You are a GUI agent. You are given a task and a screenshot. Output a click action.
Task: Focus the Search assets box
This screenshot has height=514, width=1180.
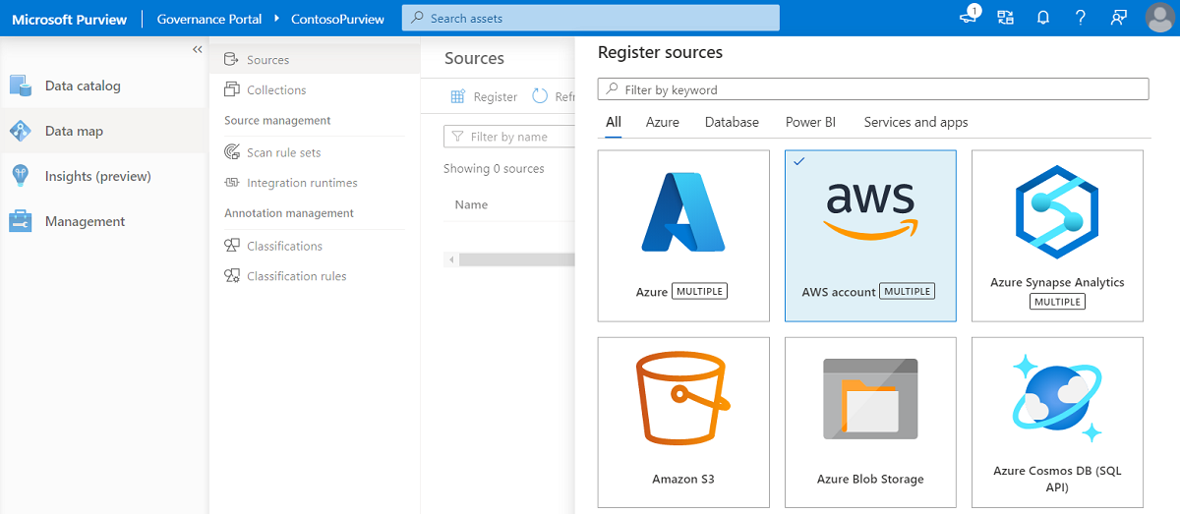point(590,18)
